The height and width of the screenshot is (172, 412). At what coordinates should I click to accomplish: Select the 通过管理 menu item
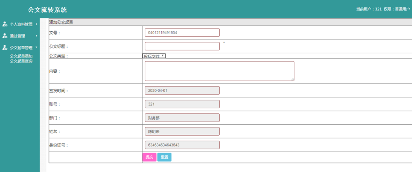(x=17, y=36)
